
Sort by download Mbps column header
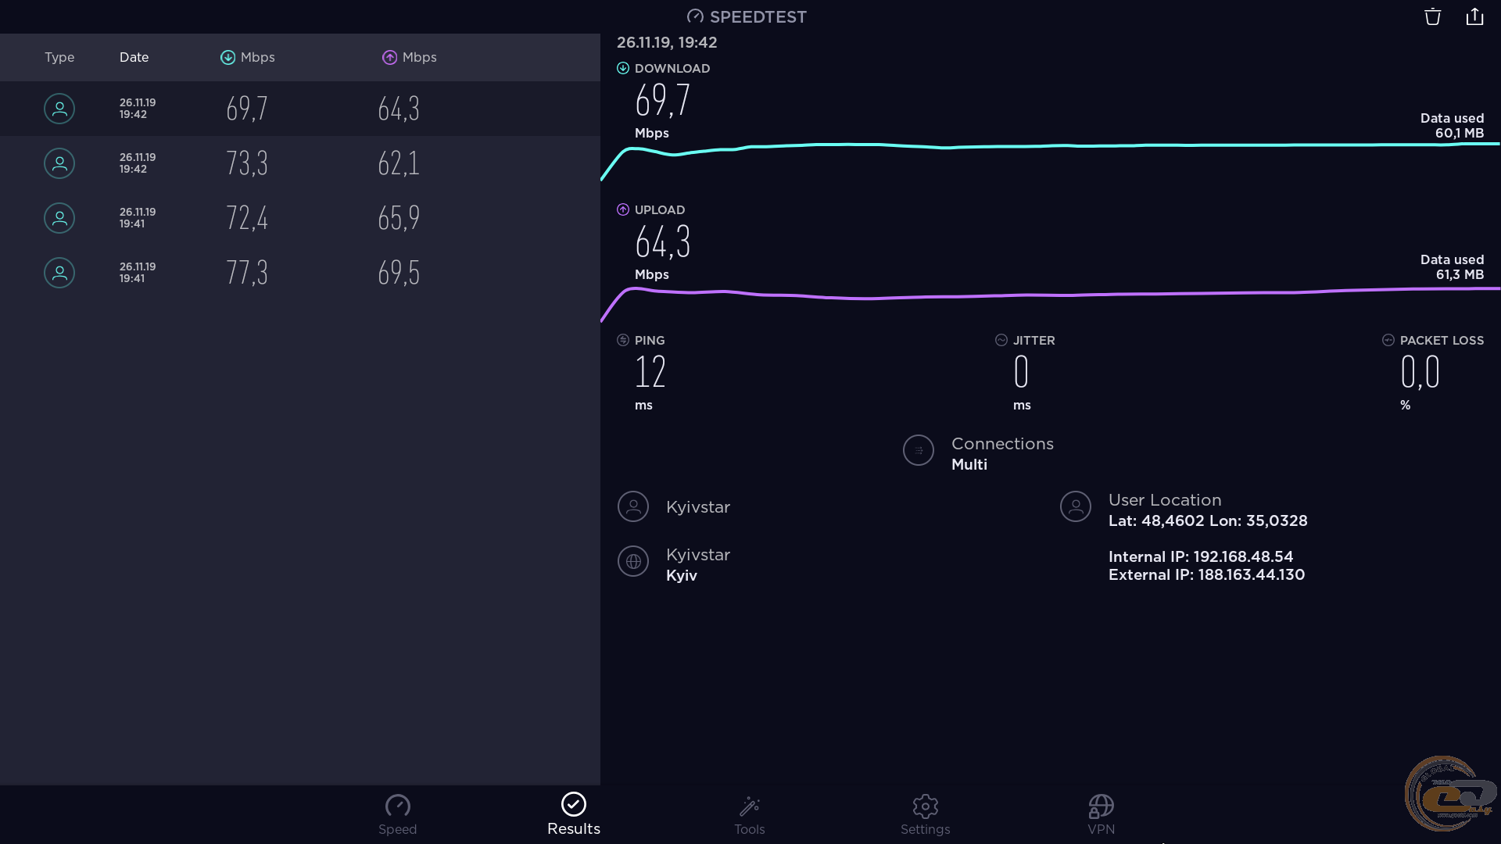pyautogui.click(x=248, y=57)
